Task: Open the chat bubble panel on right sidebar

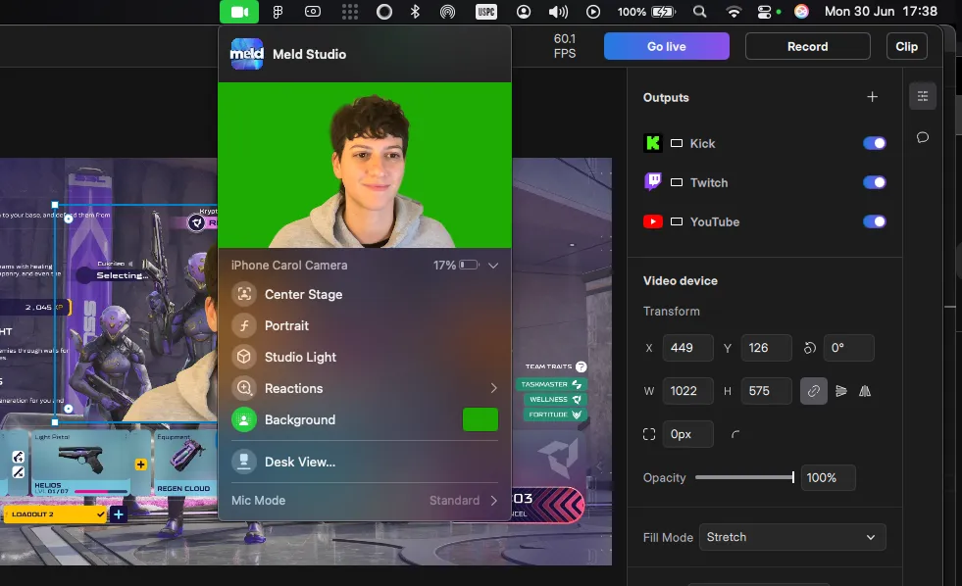Action: [922, 137]
